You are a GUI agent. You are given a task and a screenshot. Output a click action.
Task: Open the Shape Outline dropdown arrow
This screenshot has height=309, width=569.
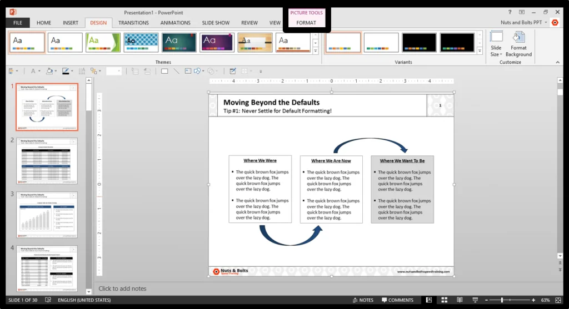coord(72,71)
